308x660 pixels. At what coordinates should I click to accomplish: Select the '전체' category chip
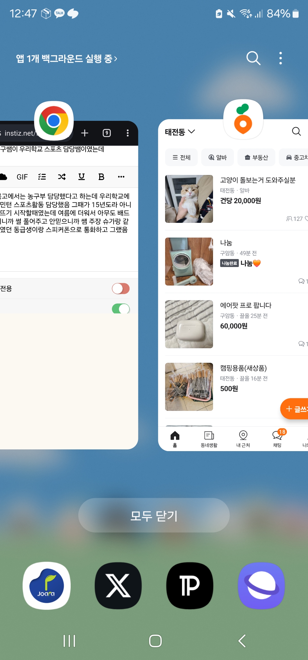coord(181,157)
